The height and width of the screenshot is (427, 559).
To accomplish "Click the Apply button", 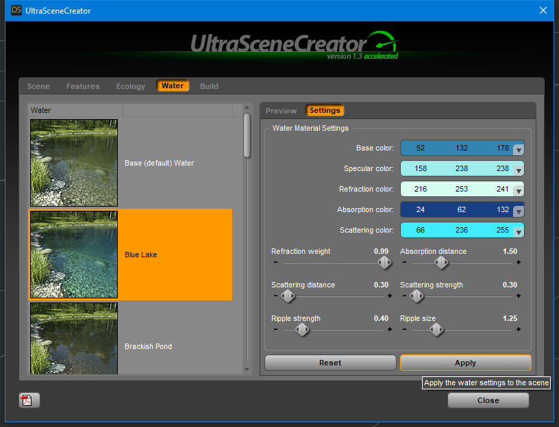I will 466,363.
